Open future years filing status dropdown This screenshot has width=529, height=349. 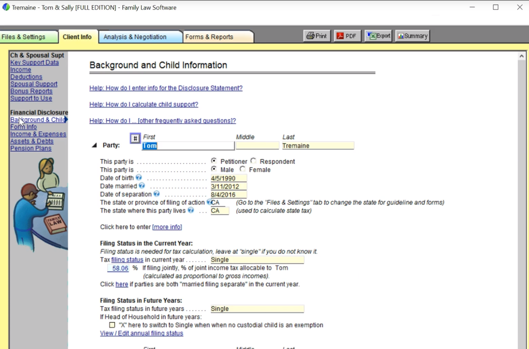coord(257,309)
